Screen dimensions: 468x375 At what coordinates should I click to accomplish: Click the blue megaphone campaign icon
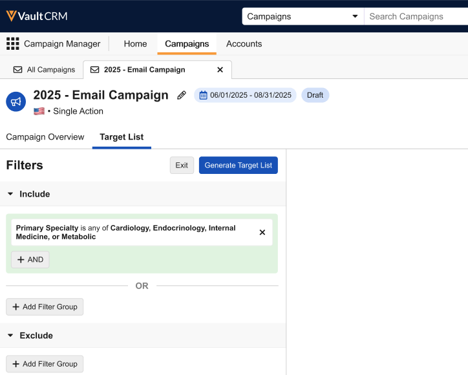(x=16, y=102)
